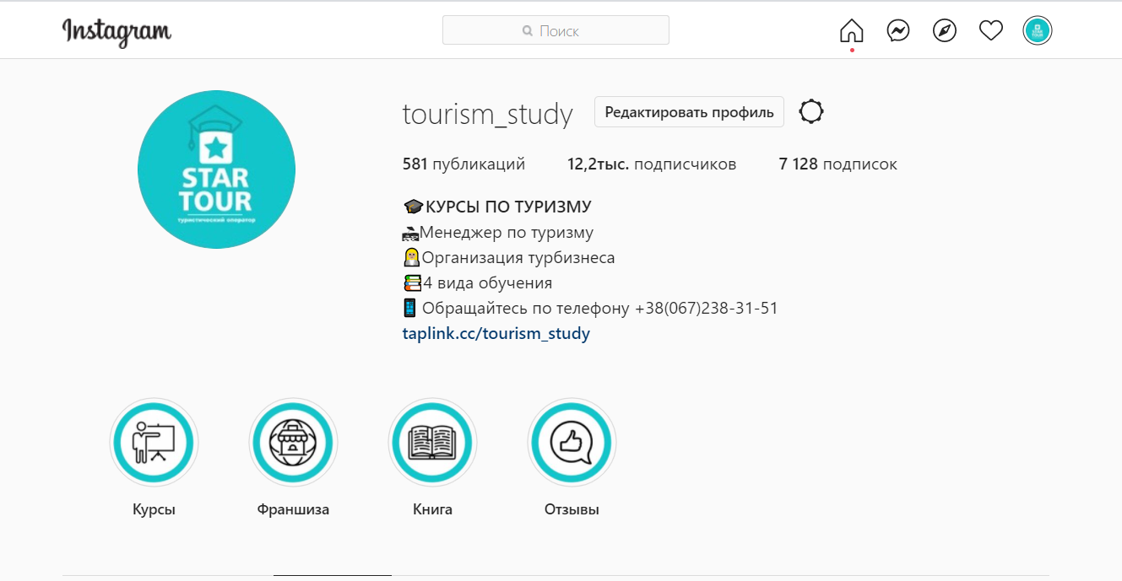Screen dimensions: 1122x581
Task: Open the Explore compass icon
Action: tap(945, 31)
